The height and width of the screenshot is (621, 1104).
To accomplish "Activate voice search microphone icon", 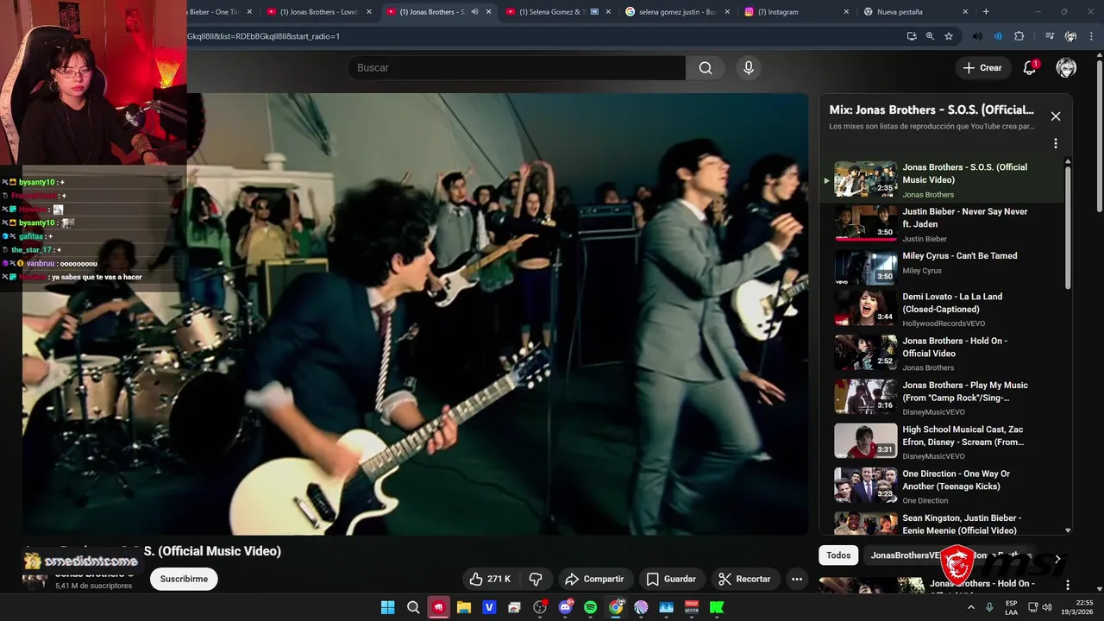I will (x=748, y=68).
